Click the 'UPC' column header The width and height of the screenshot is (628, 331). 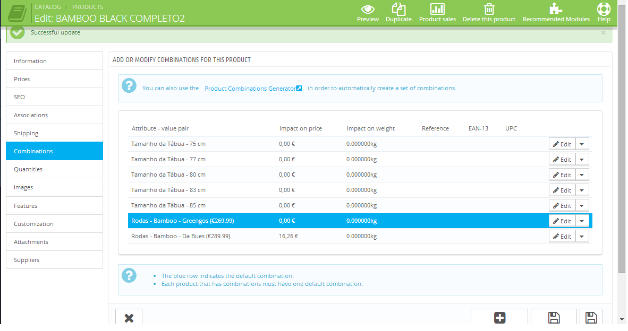point(511,128)
